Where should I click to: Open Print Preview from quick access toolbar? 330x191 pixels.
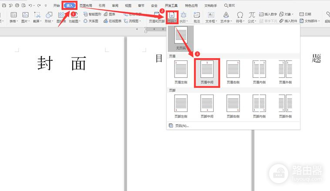(x=24, y=6)
